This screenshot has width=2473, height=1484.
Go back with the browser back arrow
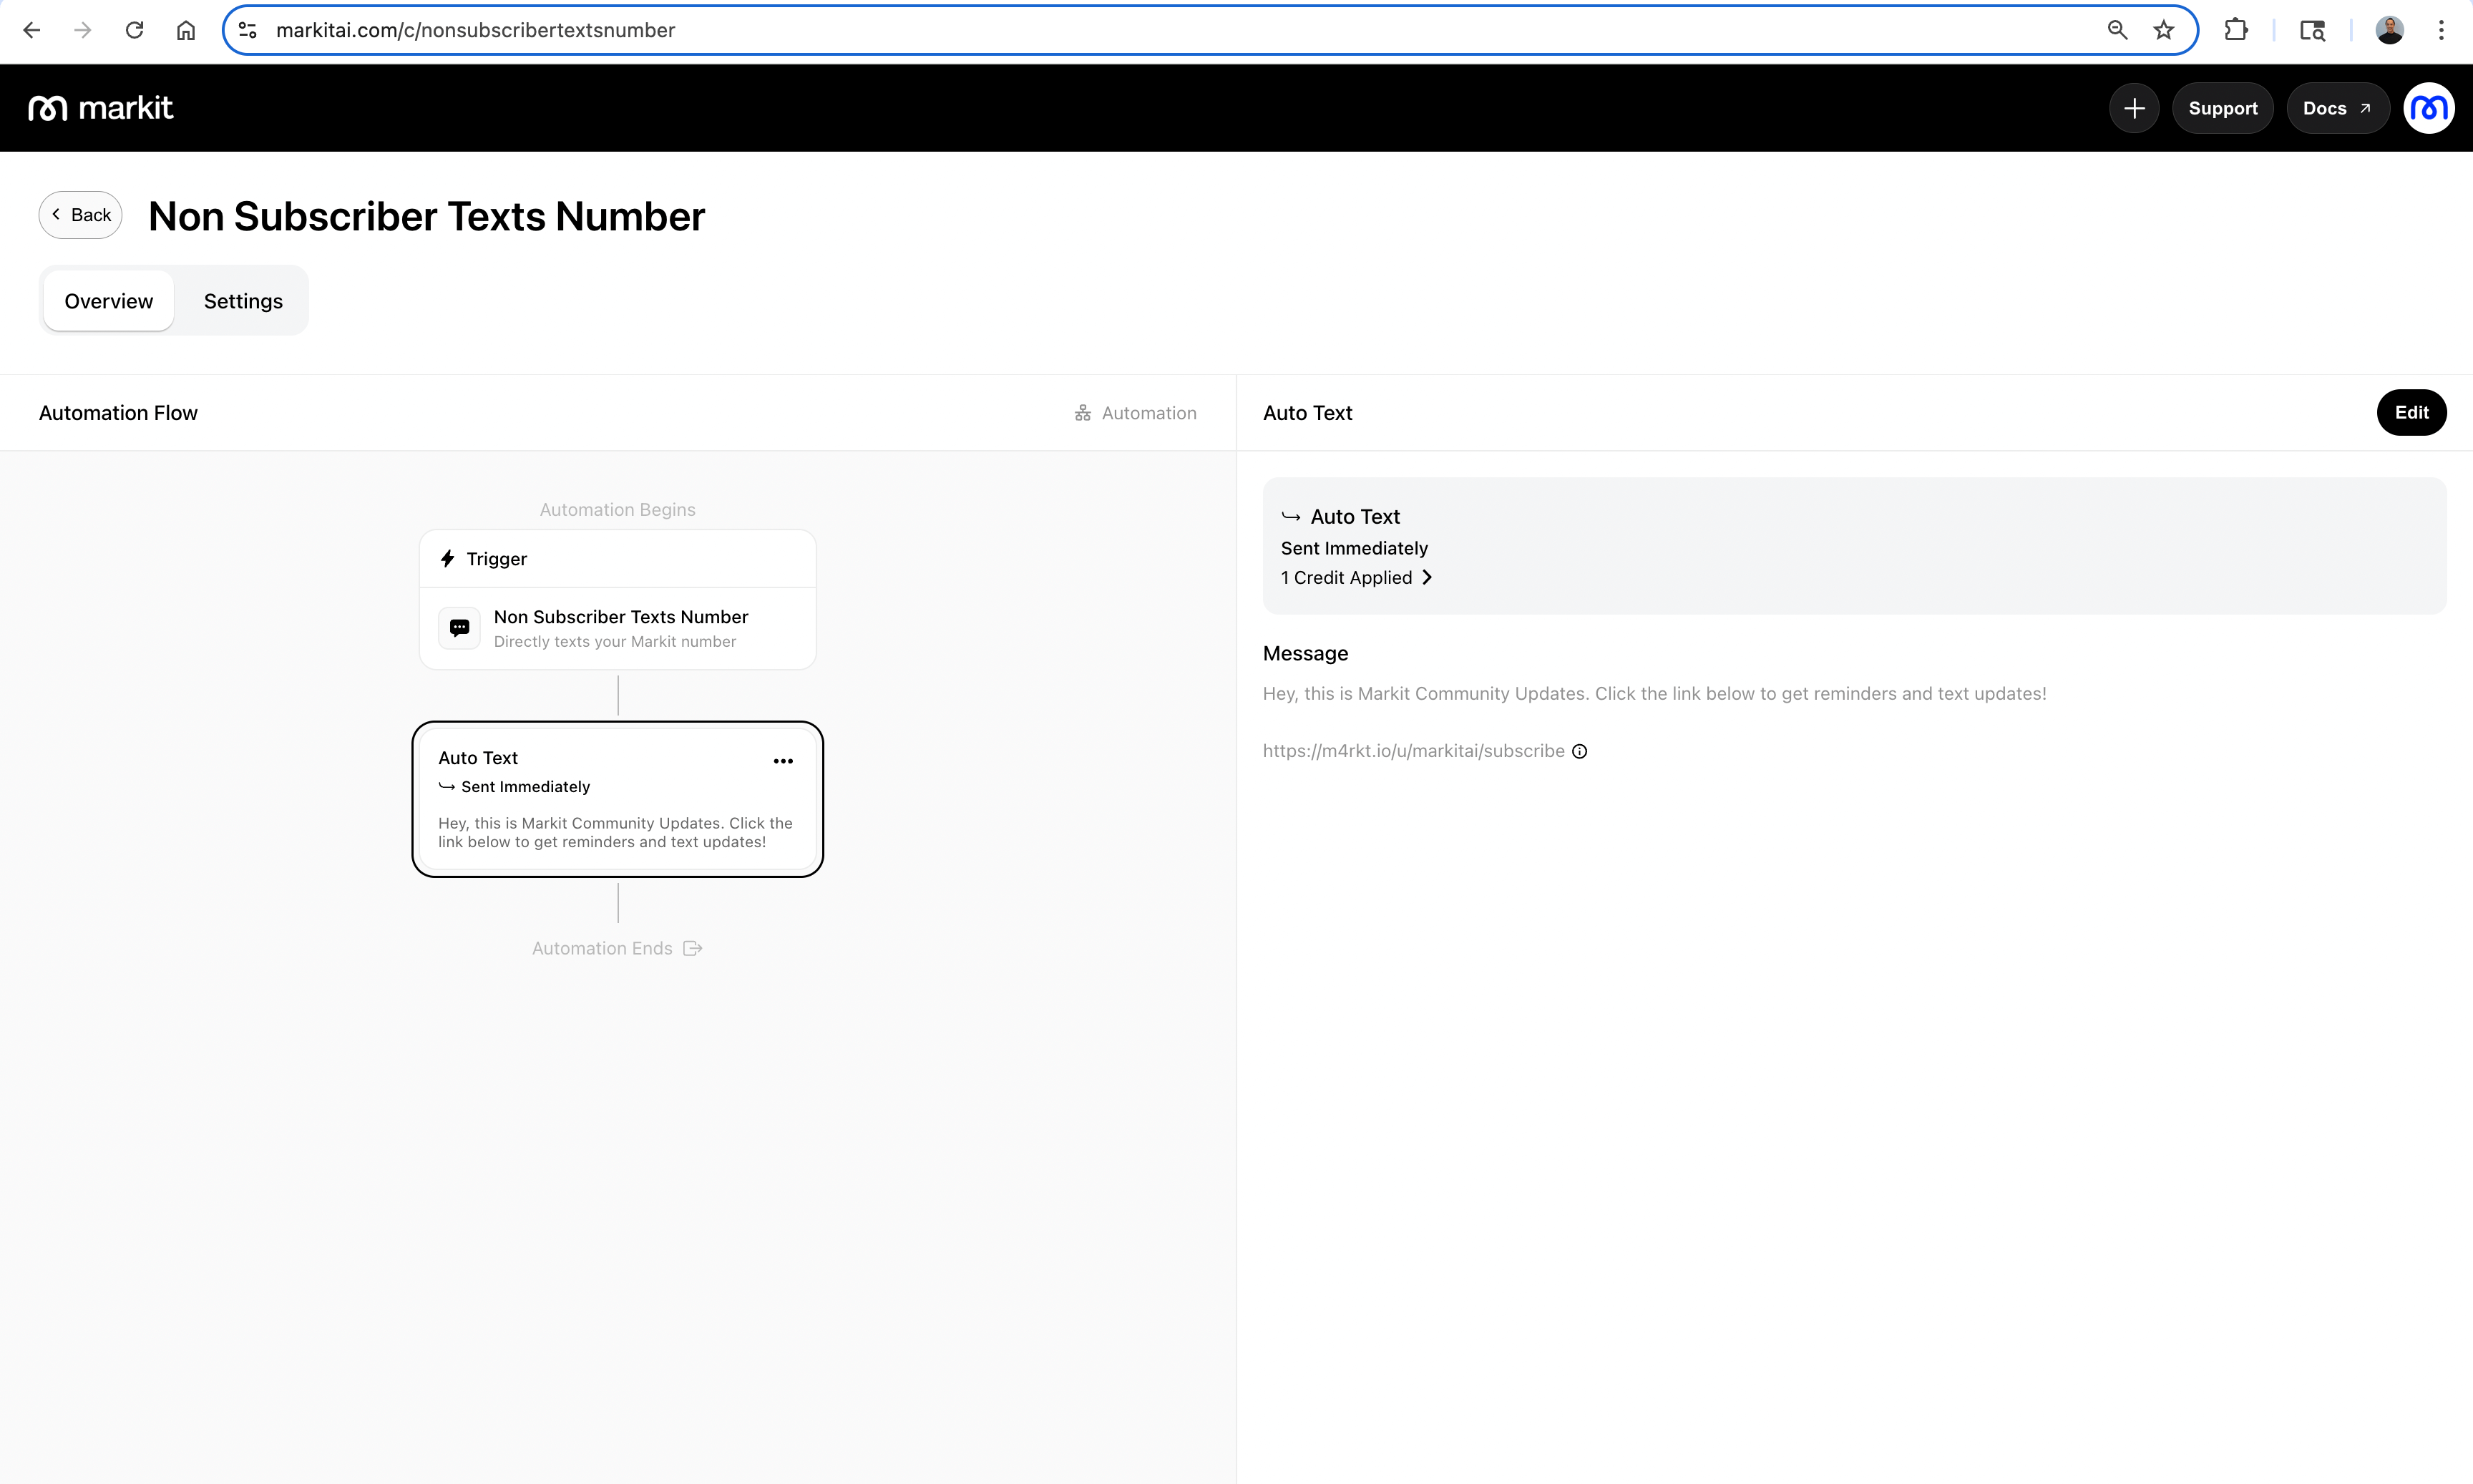31,30
